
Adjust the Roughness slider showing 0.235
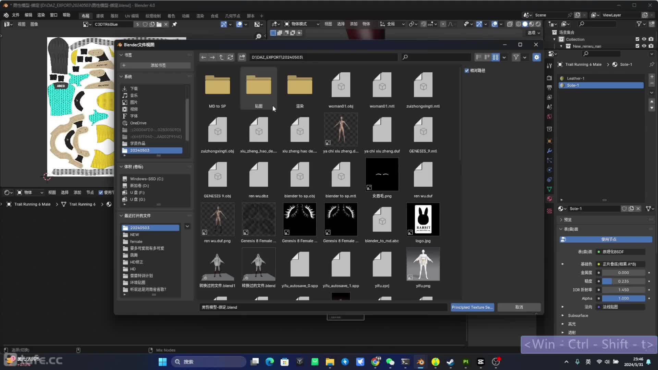pyautogui.click(x=623, y=281)
